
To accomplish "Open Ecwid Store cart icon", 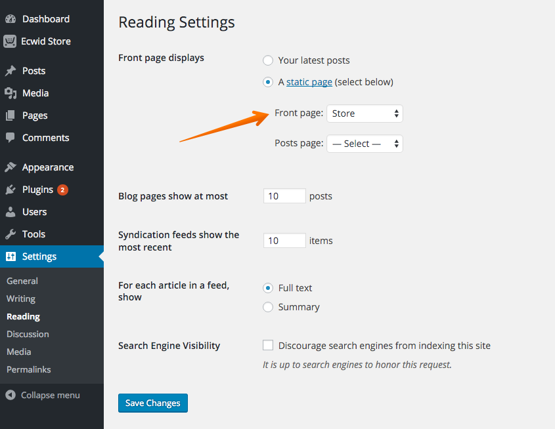I will click(x=10, y=41).
